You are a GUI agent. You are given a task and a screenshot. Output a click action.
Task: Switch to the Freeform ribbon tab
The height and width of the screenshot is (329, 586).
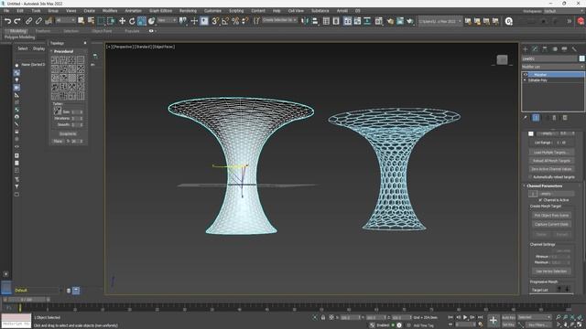tap(43, 31)
